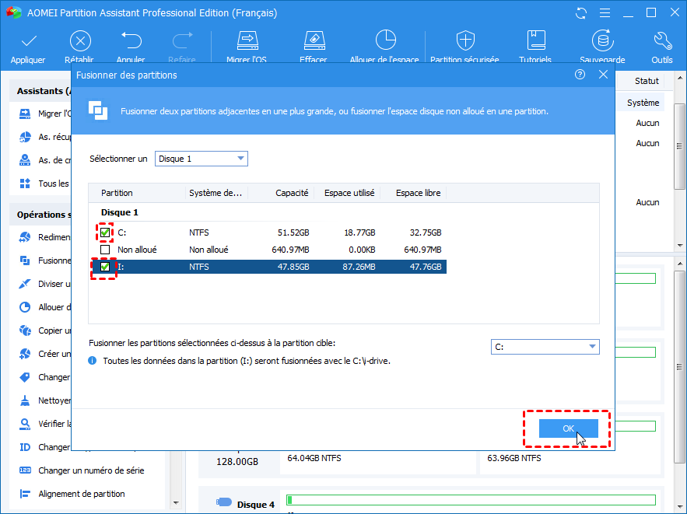
Task: Click the Fusionne sidebar icon
Action: point(25,260)
